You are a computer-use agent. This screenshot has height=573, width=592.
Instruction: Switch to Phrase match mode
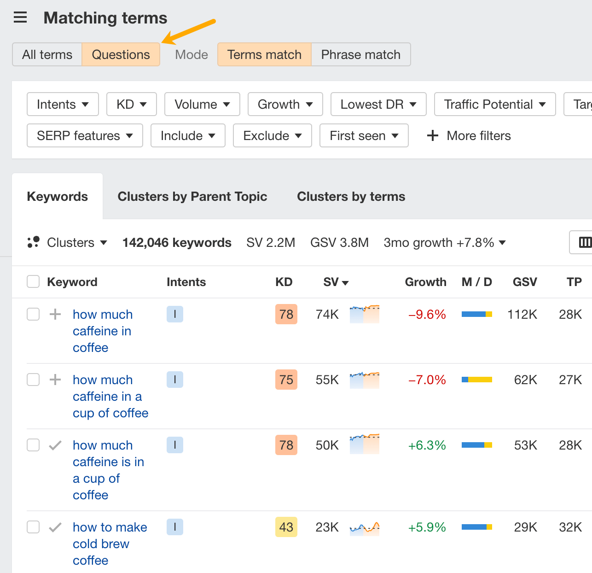pyautogui.click(x=361, y=54)
